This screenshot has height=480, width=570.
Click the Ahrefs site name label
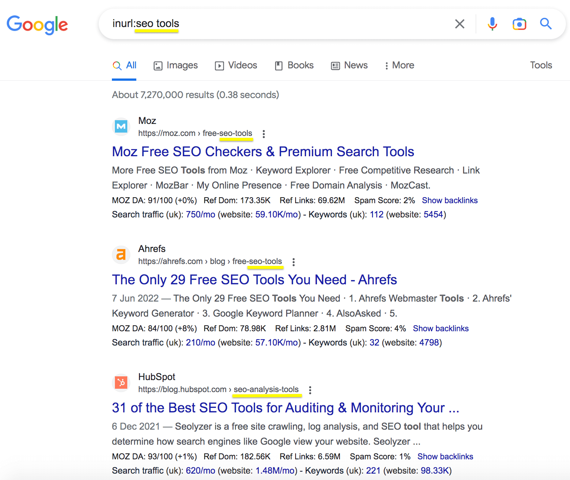click(x=152, y=249)
